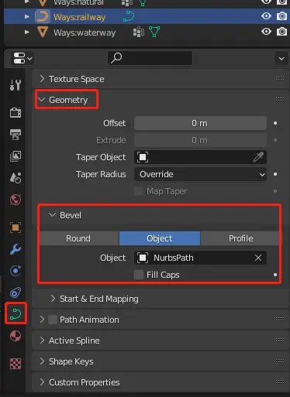Select the Round bevel mode tab

tap(78, 238)
